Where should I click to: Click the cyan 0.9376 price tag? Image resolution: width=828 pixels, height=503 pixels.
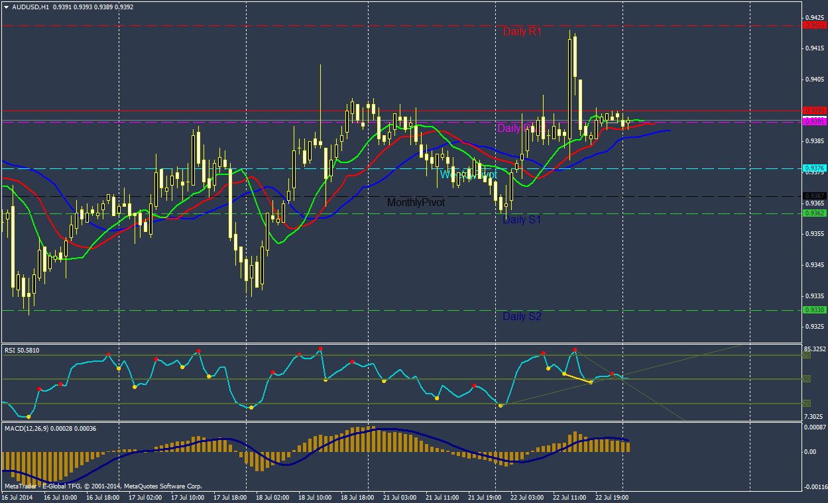pos(815,168)
